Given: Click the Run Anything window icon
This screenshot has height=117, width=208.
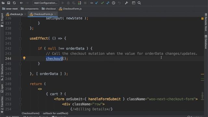Looking at the screenshot, I should tap(134, 3).
